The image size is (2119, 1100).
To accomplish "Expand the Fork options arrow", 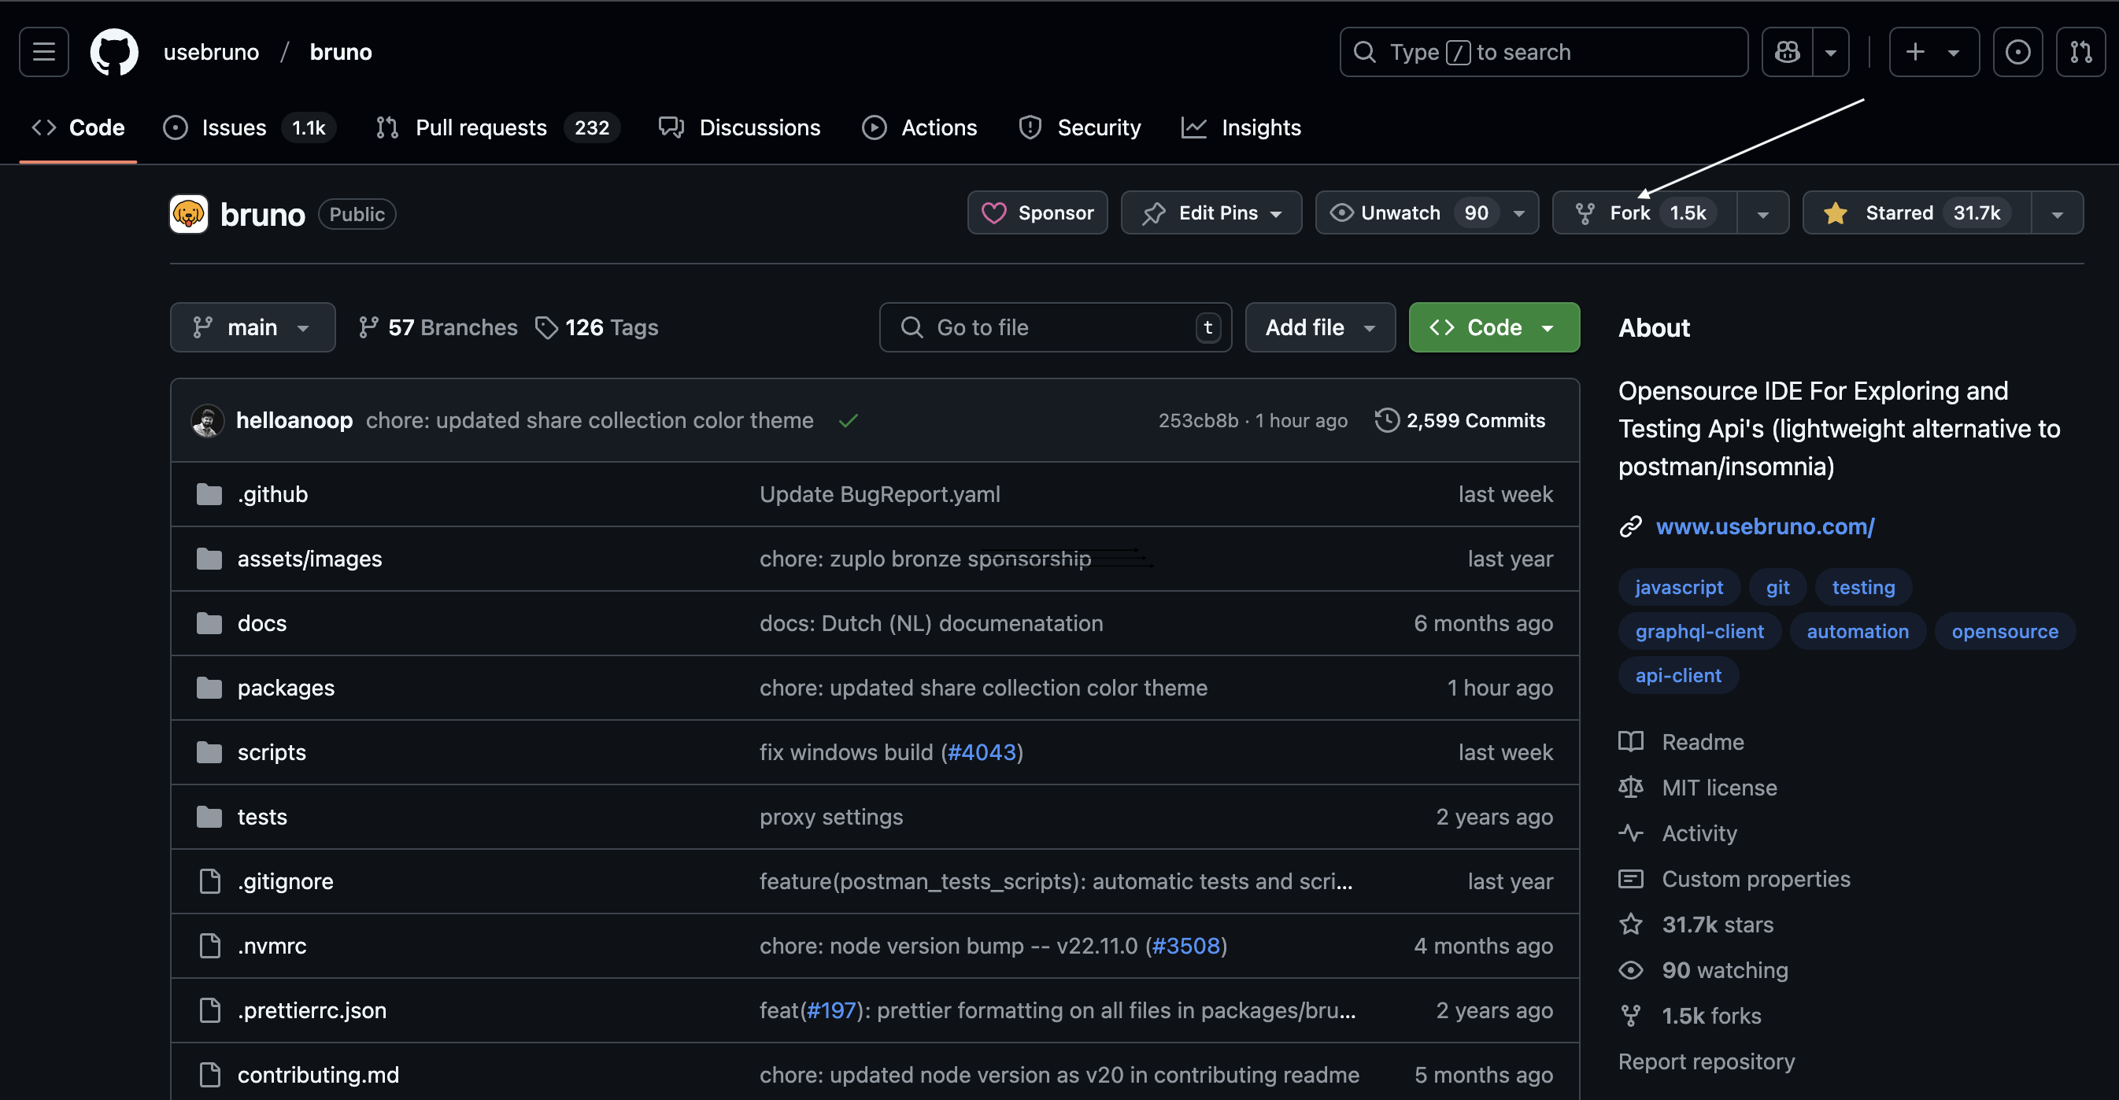I will tap(1763, 214).
